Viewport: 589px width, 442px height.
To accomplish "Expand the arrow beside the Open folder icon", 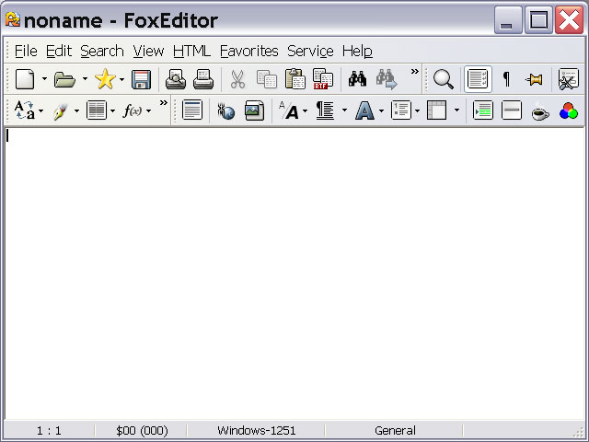I will (x=85, y=79).
